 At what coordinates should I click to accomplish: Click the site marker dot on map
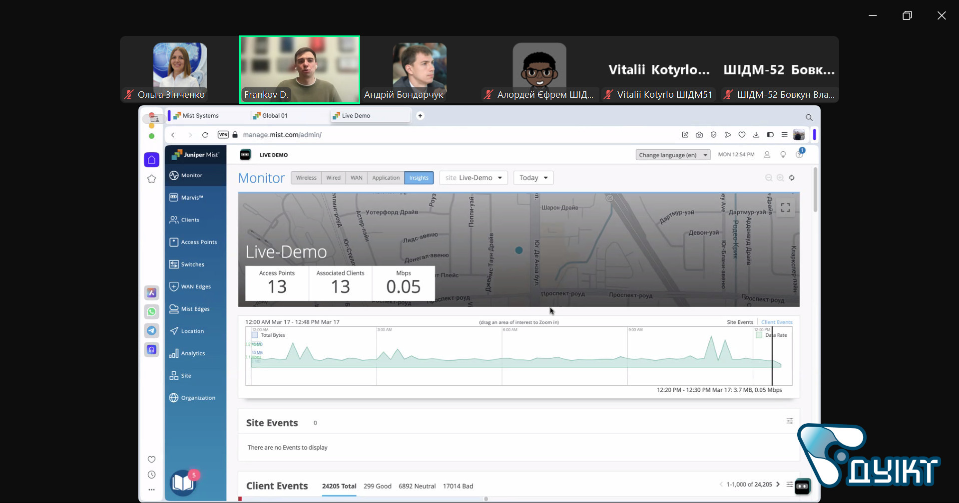519,251
